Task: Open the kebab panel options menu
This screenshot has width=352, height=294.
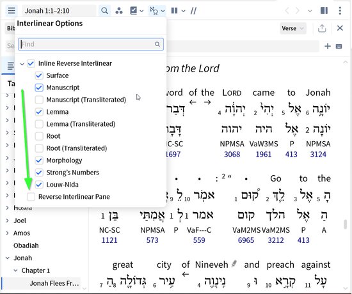Action: point(340,10)
